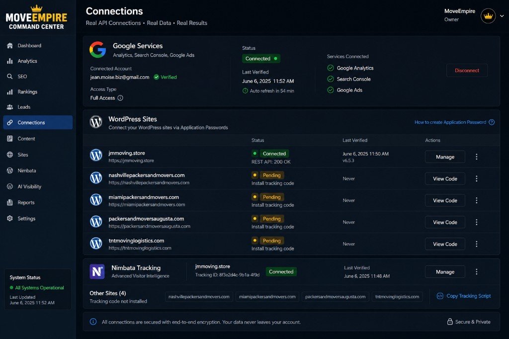This screenshot has width=509, height=339.
Task: Open more options for packersandmoversaugusta.com row
Action: 476,222
